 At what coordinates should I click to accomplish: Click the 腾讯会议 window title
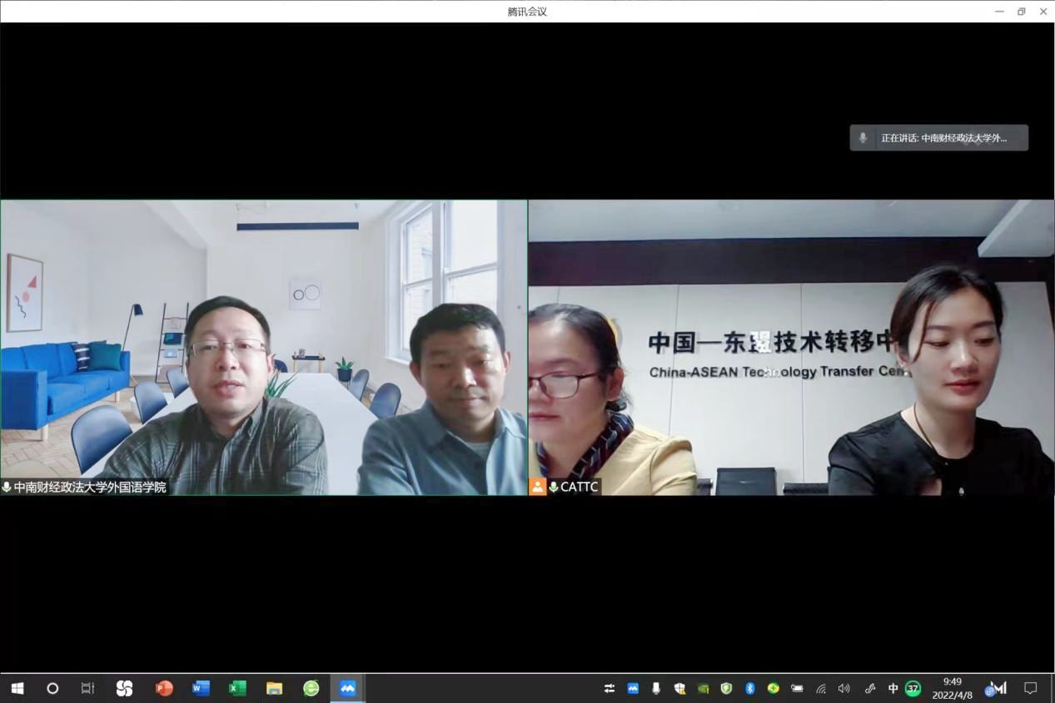click(527, 12)
